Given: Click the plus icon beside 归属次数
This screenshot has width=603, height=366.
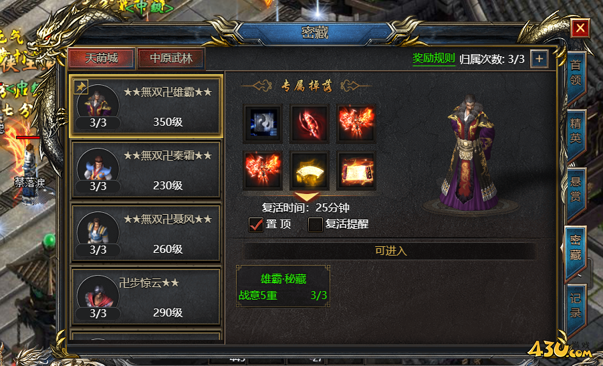Looking at the screenshot, I should point(539,59).
